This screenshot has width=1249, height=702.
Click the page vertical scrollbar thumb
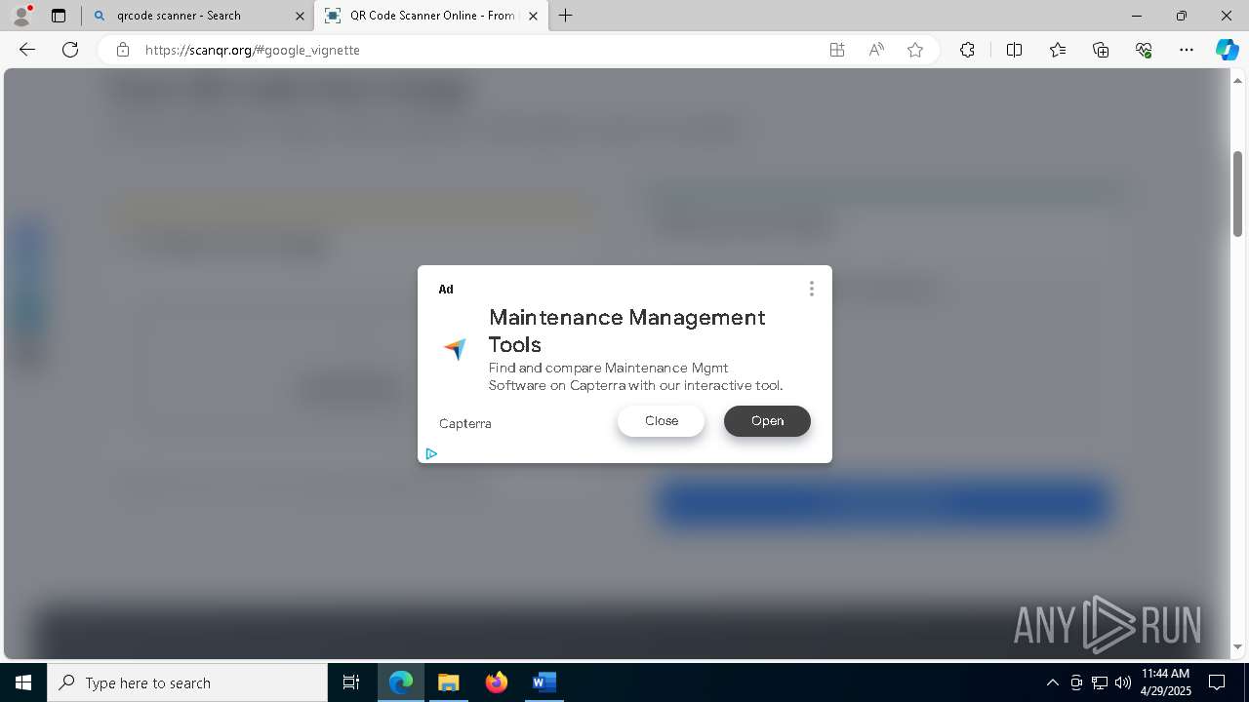[x=1237, y=193]
